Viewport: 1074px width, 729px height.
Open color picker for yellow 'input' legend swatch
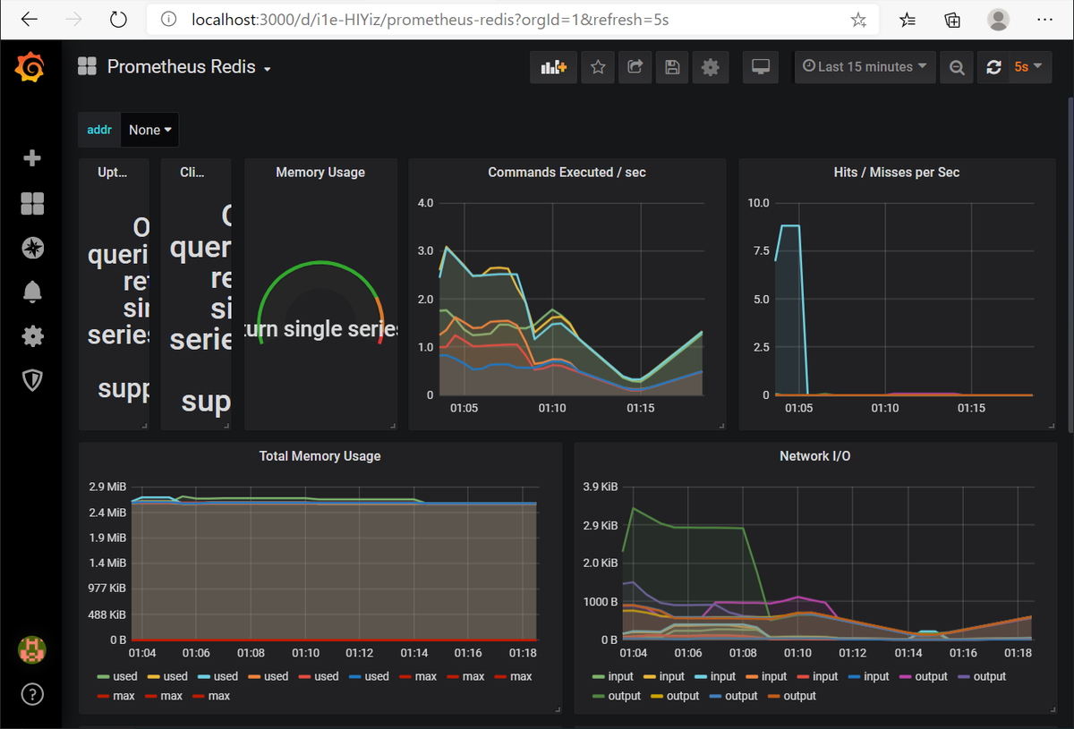coord(651,677)
